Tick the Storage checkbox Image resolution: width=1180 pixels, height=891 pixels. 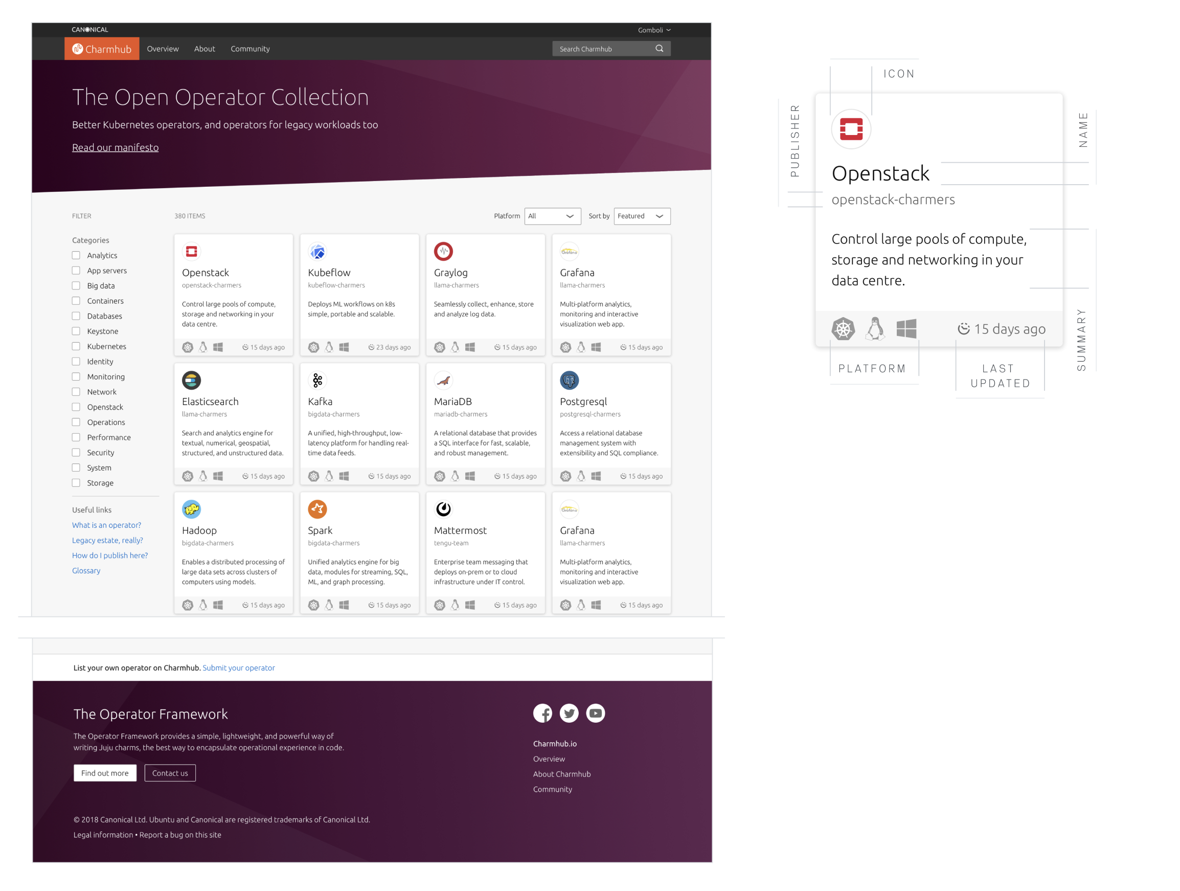click(x=76, y=483)
